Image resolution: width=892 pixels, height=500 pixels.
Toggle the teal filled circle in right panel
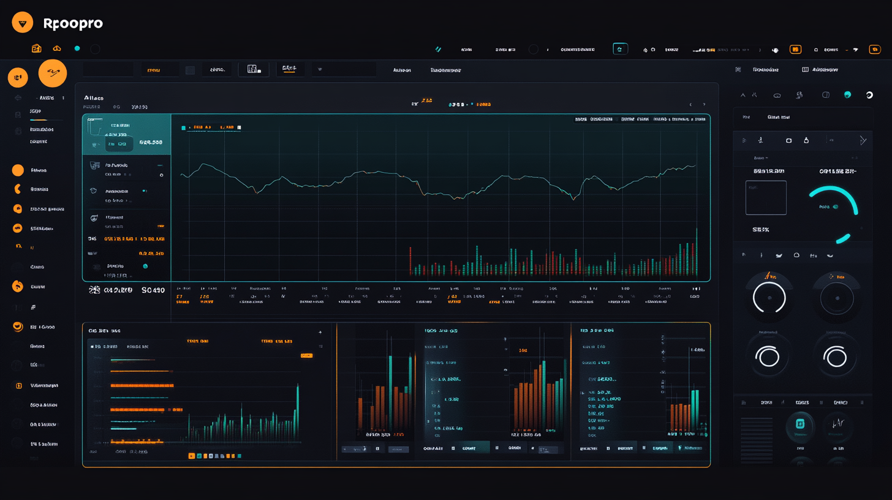[847, 95]
